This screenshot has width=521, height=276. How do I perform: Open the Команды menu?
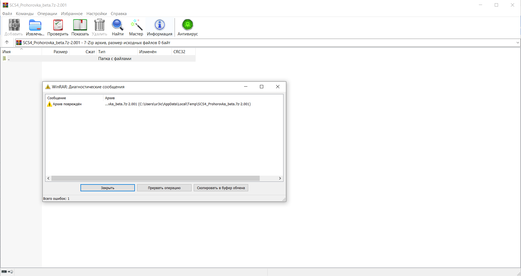pos(25,14)
